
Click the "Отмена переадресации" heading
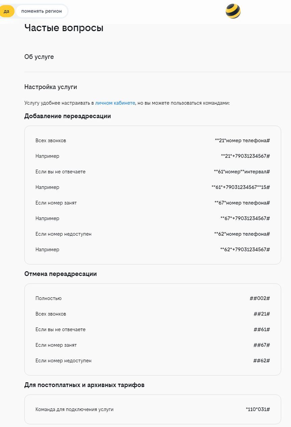pyautogui.click(x=60, y=274)
